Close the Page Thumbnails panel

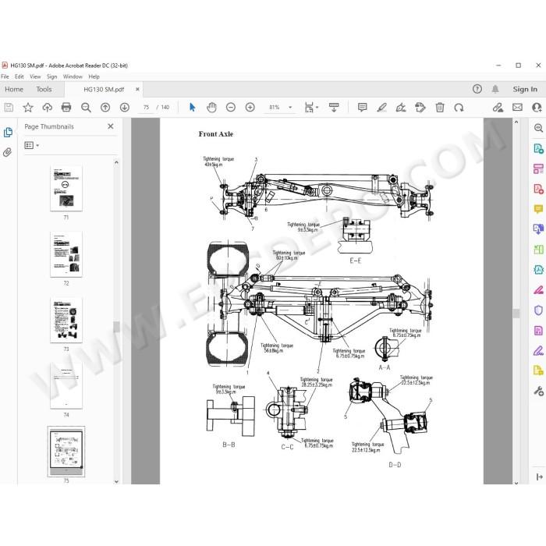pyautogui.click(x=111, y=126)
